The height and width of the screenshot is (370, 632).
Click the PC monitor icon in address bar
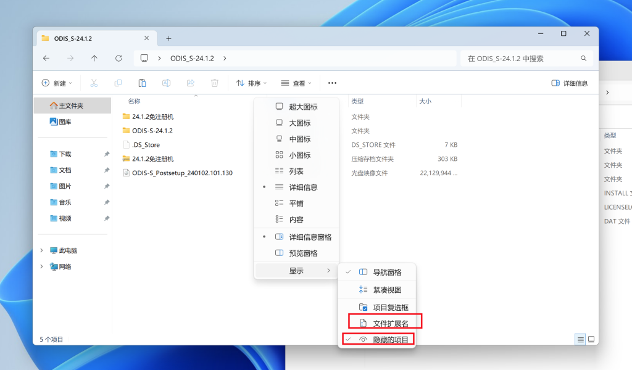tap(144, 58)
